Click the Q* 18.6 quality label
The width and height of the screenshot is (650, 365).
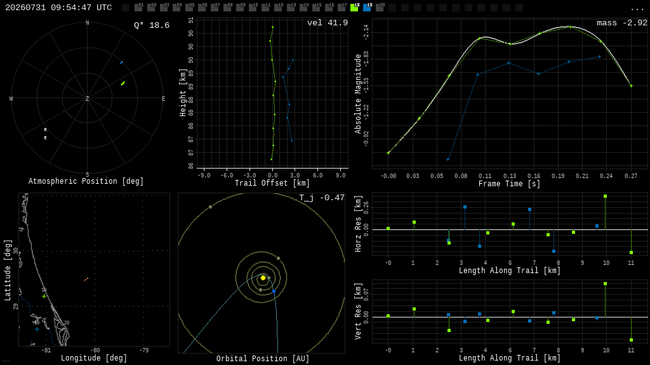click(151, 25)
